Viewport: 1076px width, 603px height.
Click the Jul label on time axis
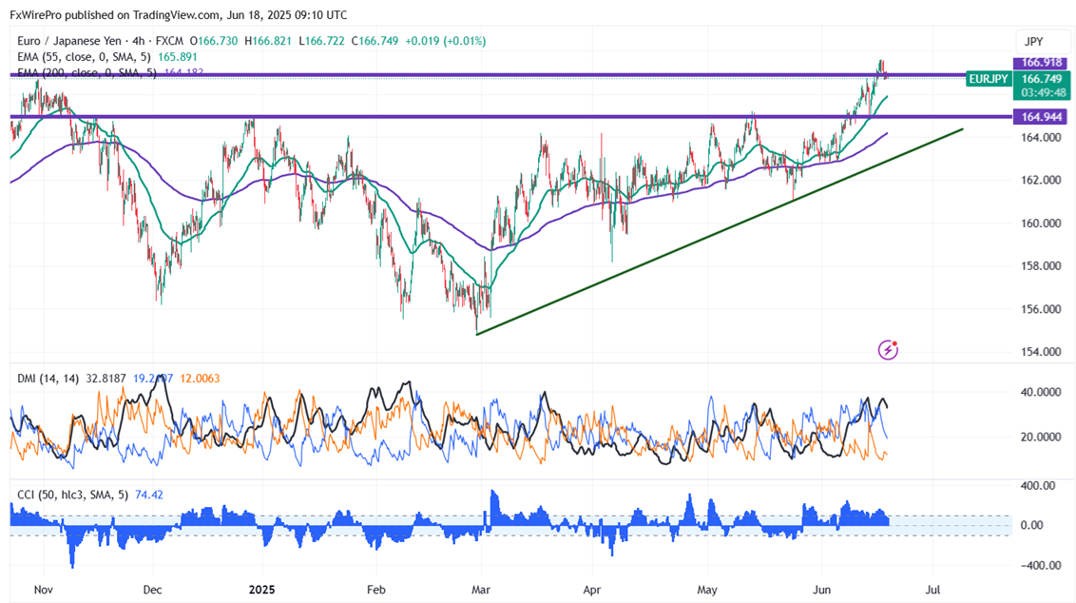click(x=932, y=590)
